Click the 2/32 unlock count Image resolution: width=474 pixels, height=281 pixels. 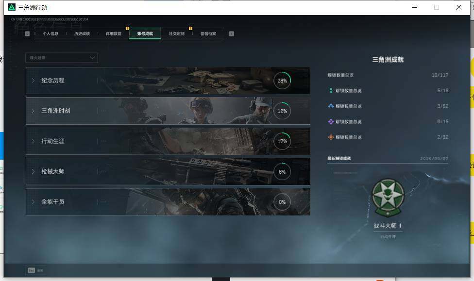[442, 137]
